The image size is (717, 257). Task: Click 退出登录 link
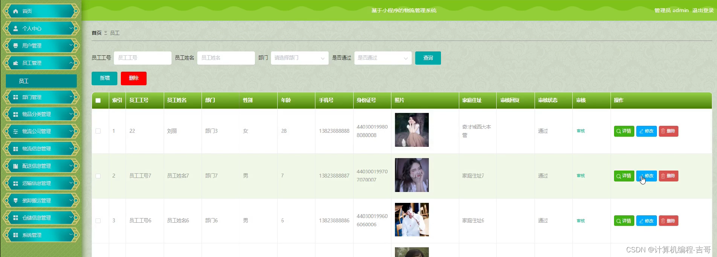703,11
